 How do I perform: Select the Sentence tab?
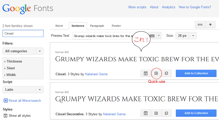coord(78,26)
